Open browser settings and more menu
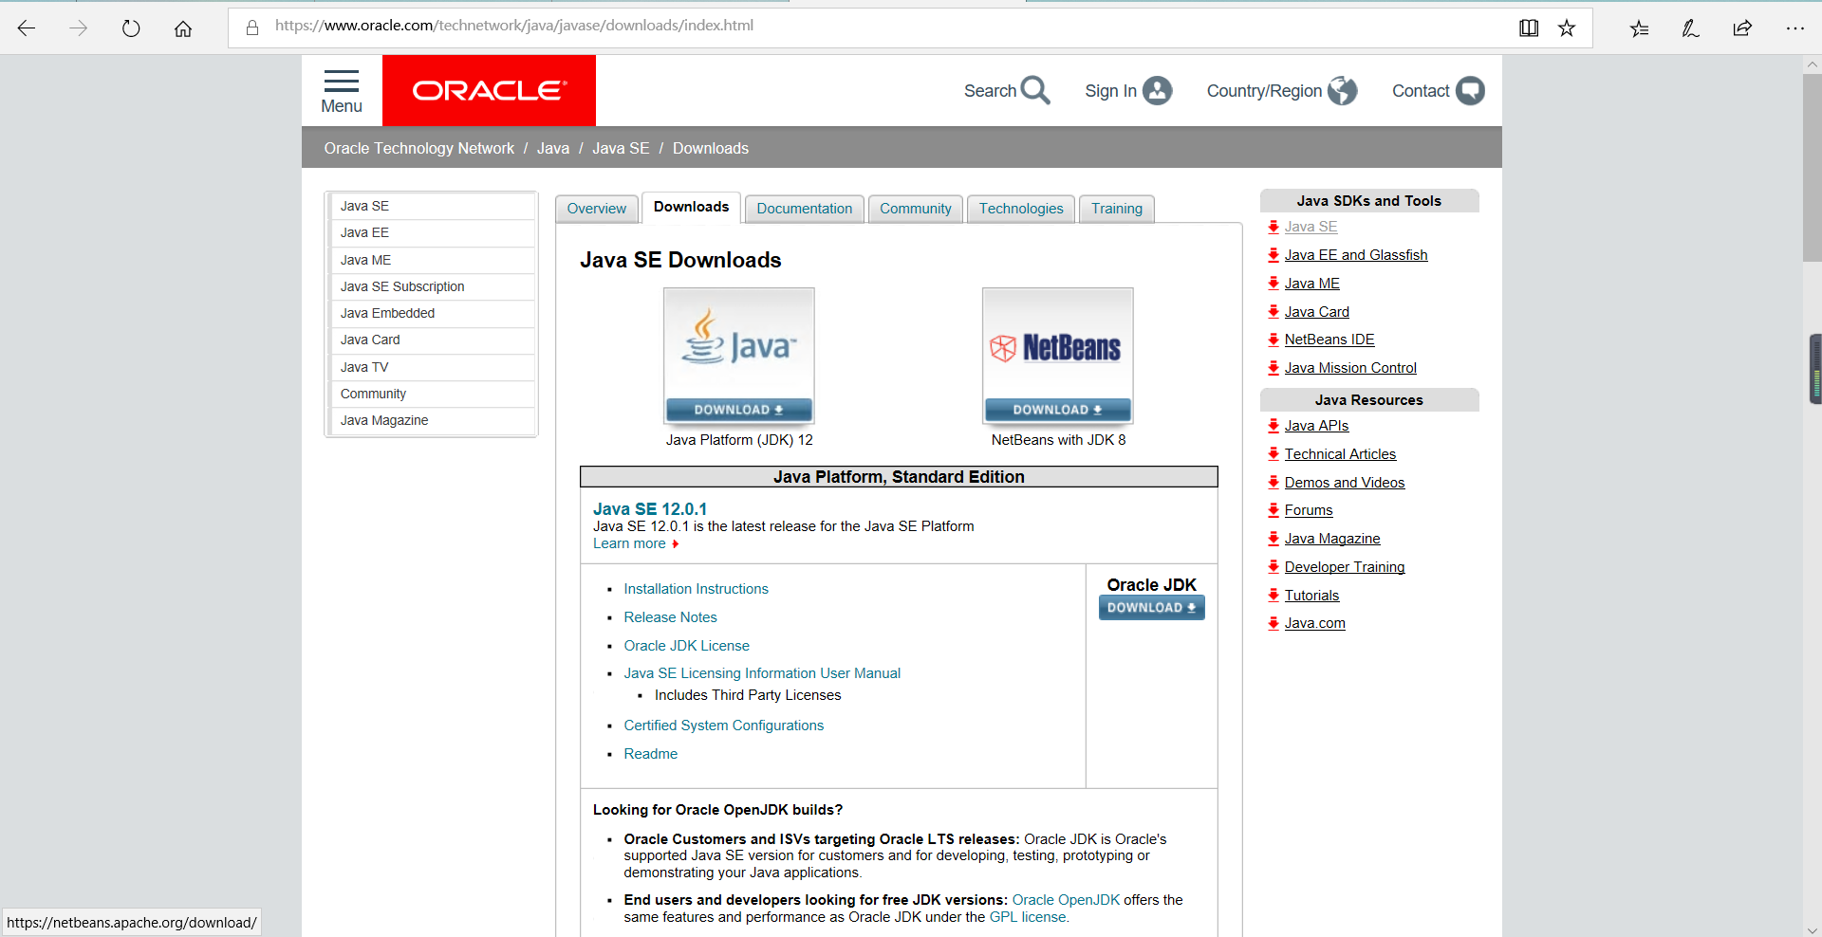1822x937 pixels. pos(1794,28)
